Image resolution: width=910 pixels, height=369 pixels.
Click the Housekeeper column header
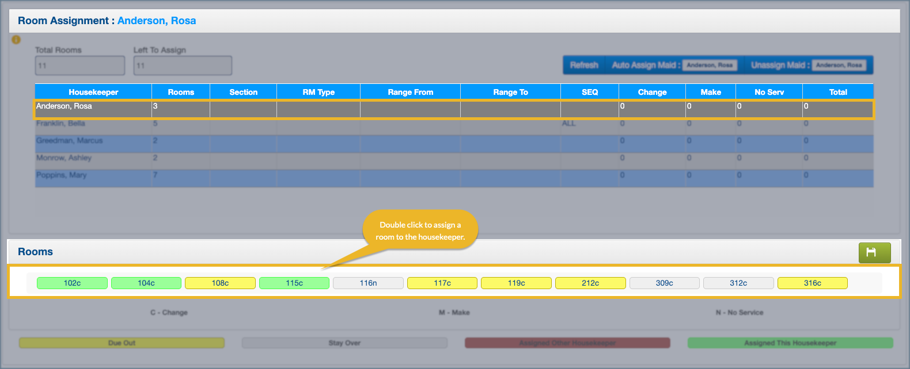coord(93,92)
